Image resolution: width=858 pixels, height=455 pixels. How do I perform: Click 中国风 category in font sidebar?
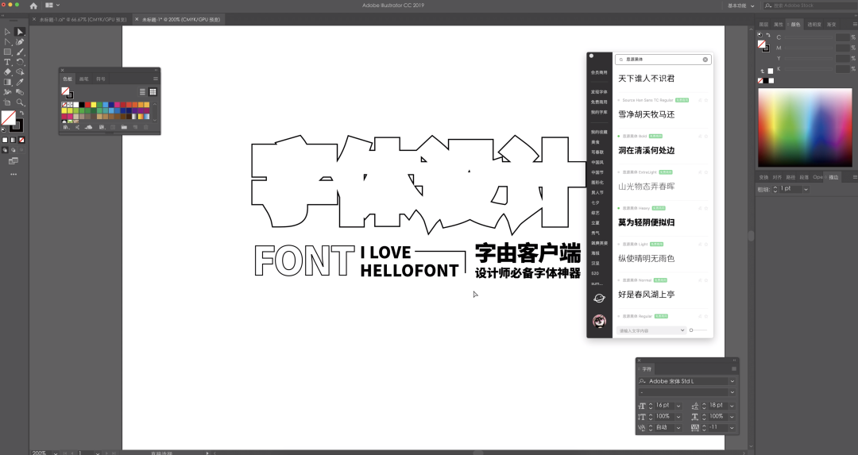coord(597,162)
